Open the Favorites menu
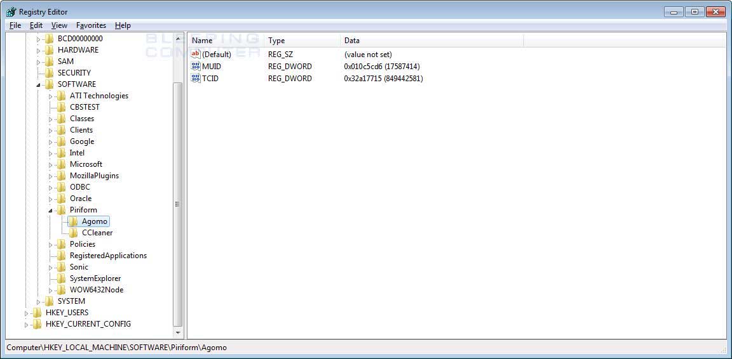The image size is (732, 359). tap(91, 25)
